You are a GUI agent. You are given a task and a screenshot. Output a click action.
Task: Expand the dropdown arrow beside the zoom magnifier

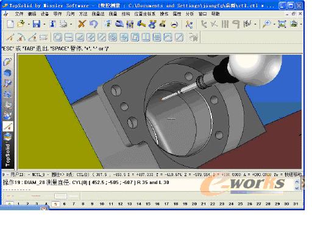274,24
